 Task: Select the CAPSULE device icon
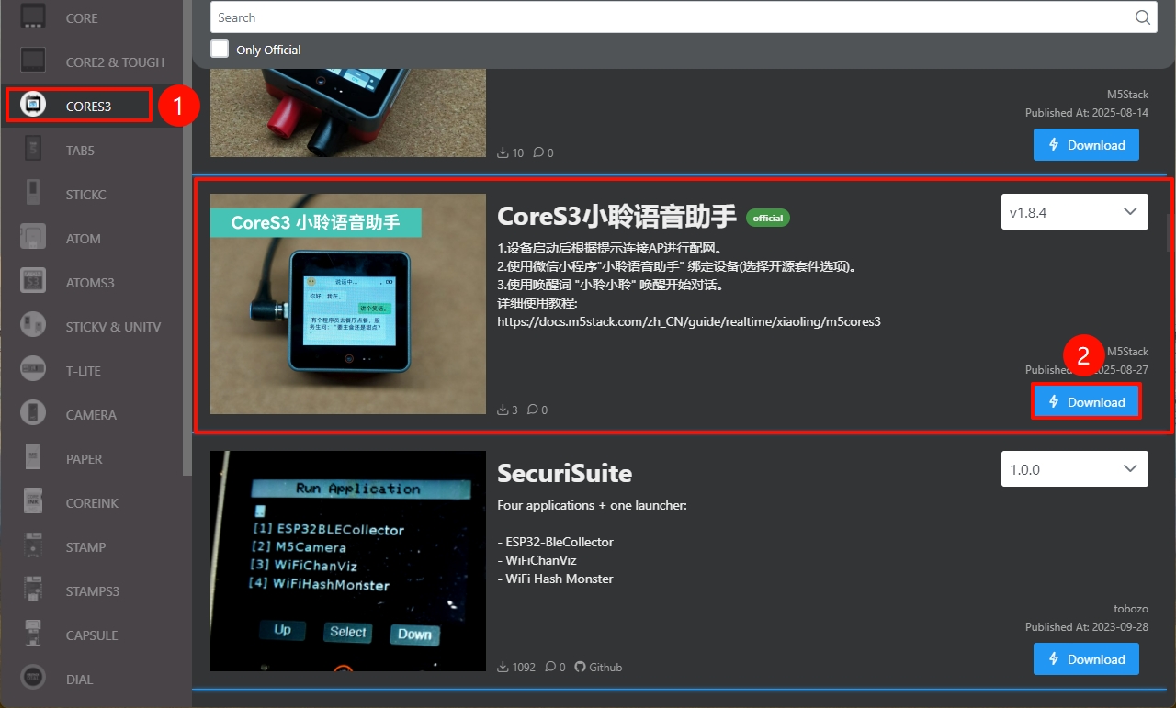33,635
